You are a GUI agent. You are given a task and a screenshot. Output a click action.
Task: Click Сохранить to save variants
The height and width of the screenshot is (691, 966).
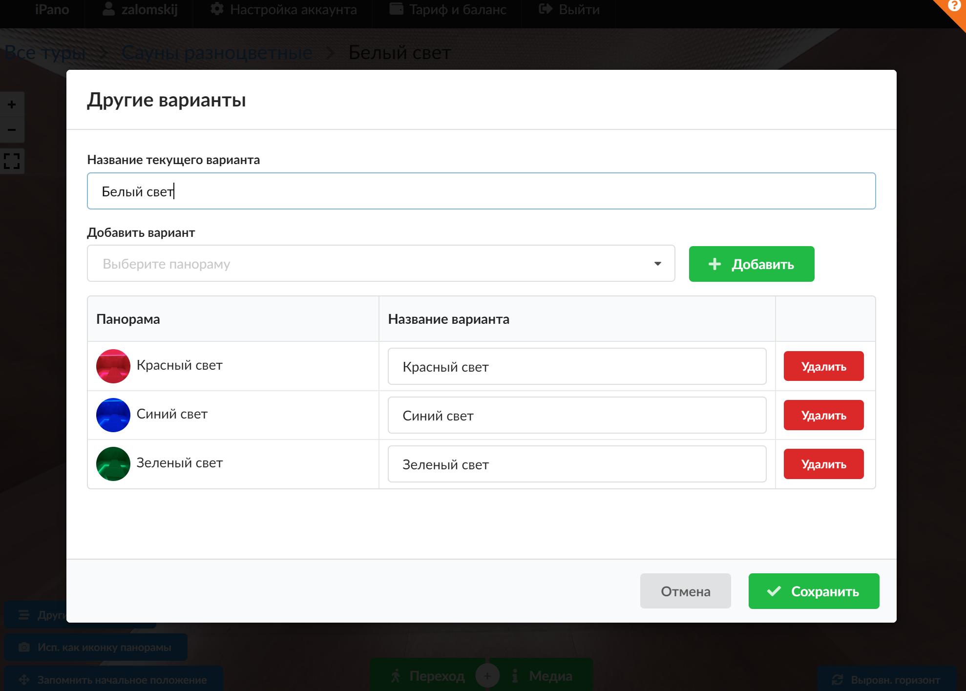814,591
